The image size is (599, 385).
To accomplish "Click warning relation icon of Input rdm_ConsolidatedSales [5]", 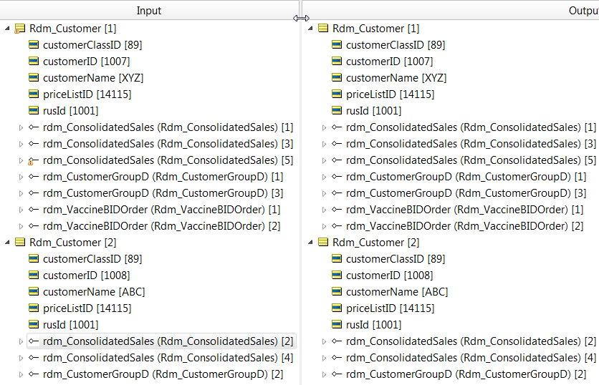I will (x=33, y=160).
